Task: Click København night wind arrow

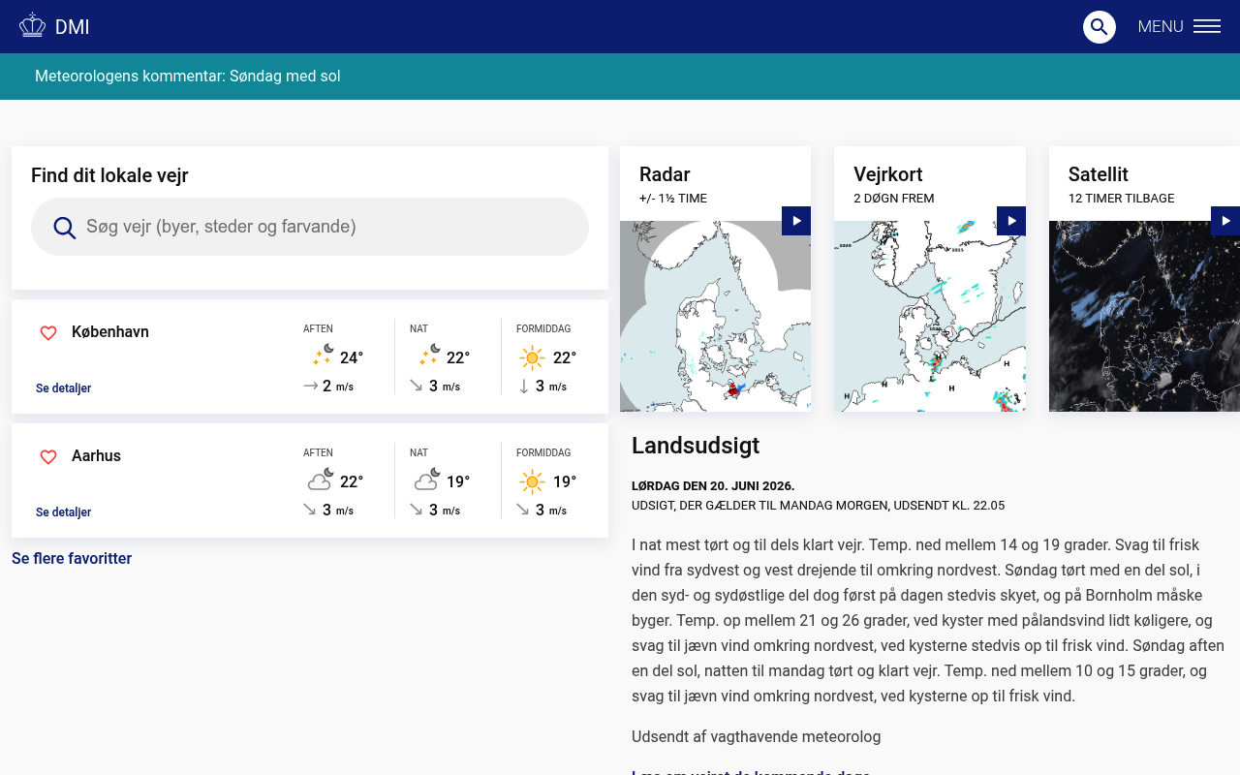Action: click(x=417, y=386)
